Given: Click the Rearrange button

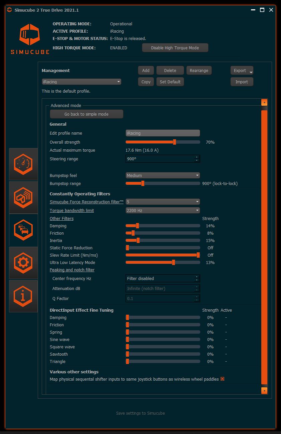Looking at the screenshot, I should click(x=199, y=70).
